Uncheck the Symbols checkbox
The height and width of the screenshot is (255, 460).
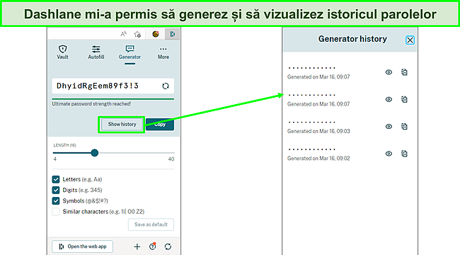pos(56,200)
